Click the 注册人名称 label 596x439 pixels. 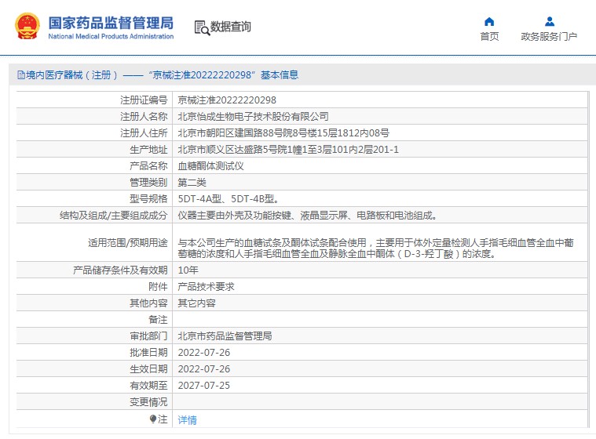[144, 117]
